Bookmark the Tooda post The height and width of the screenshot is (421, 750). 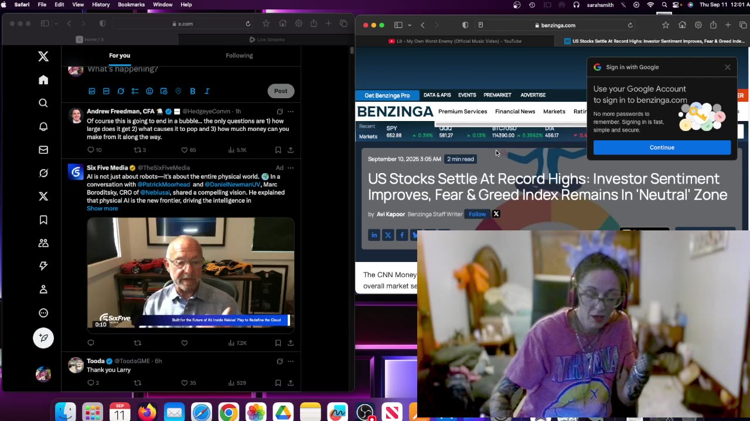[278, 383]
